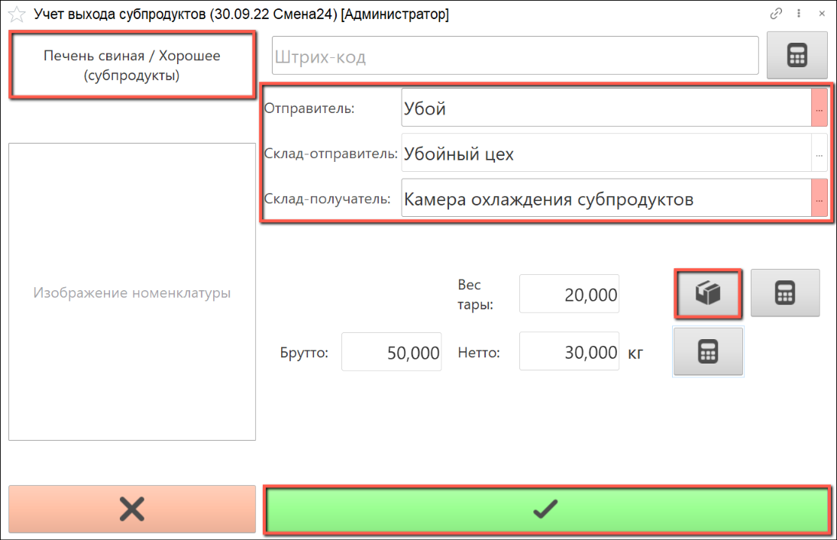Open the three-dot more options menu
Screen dimensions: 837x540
tap(799, 14)
